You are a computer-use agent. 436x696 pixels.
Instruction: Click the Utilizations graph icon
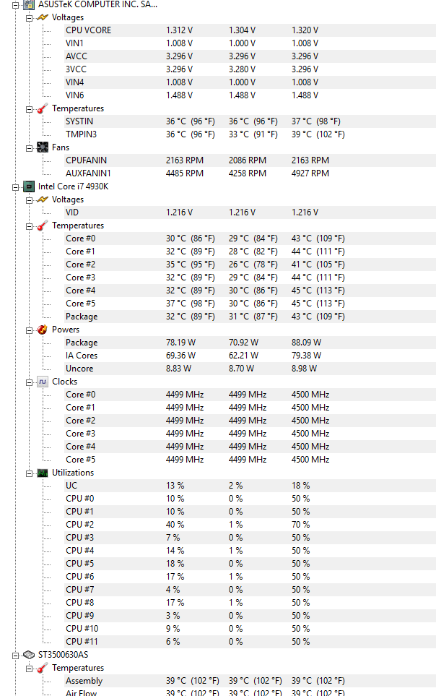pos(43,473)
